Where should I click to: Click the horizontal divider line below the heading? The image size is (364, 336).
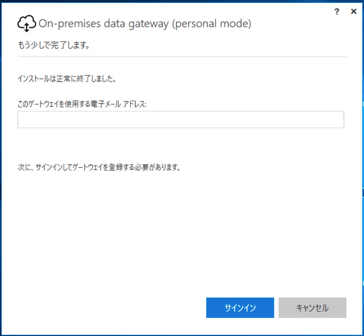tap(181, 56)
